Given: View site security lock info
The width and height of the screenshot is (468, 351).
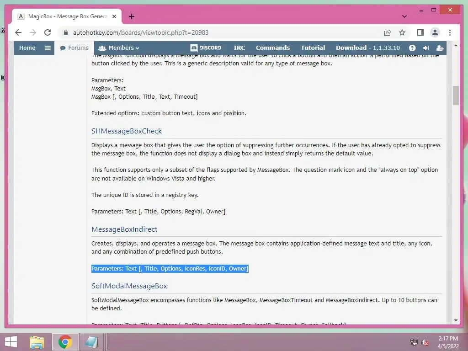Looking at the screenshot, I should tap(66, 32).
